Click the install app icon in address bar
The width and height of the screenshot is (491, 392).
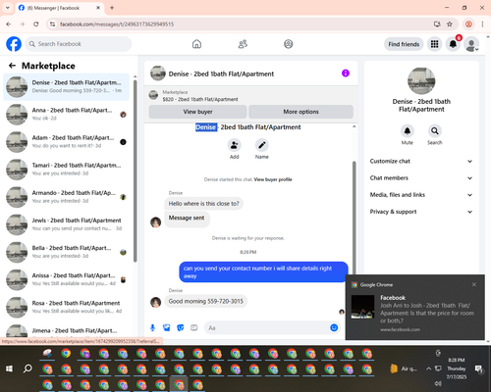click(x=437, y=24)
